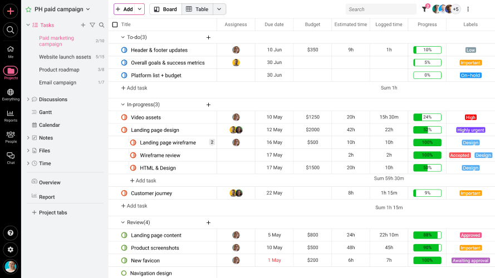Open Reports from the left navigation bar
The width and height of the screenshot is (495, 278).
coord(10,115)
